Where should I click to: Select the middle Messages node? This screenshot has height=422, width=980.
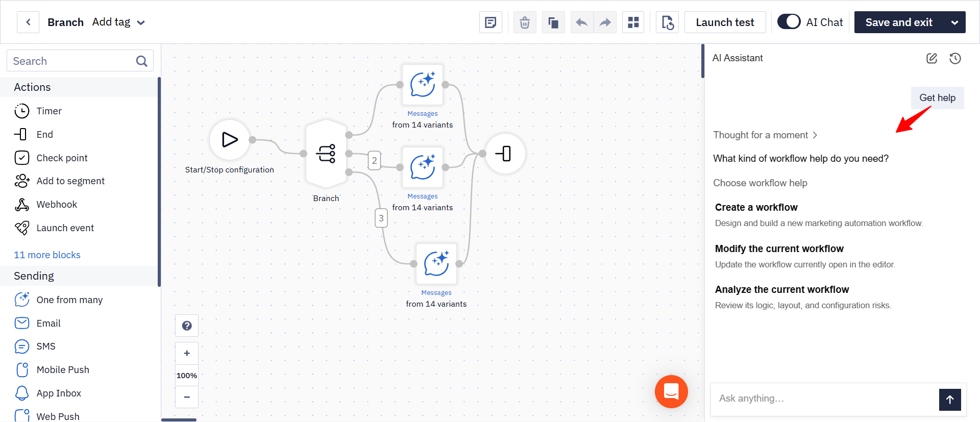(423, 167)
